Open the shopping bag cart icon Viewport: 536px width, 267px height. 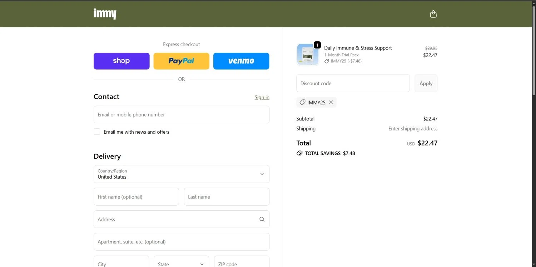433,14
